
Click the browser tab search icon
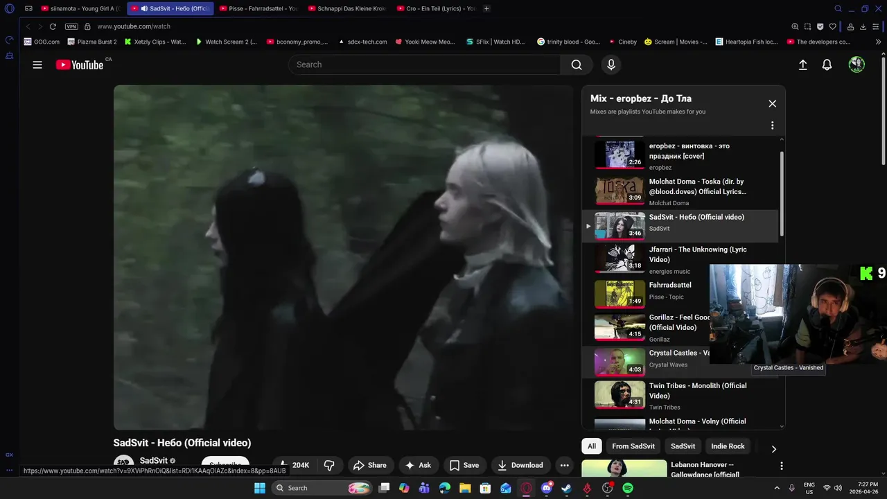(x=838, y=8)
